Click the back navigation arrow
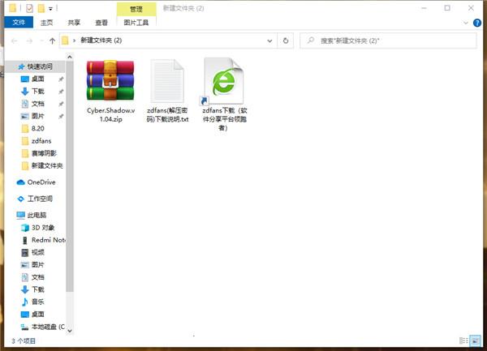Viewport: 487px width, 351px height. tap(14, 41)
